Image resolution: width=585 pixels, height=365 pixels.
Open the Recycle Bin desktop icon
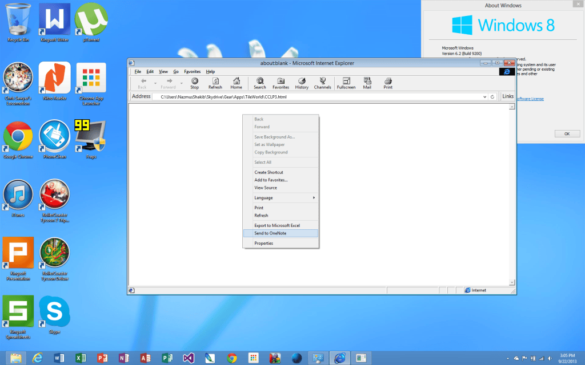(x=18, y=22)
